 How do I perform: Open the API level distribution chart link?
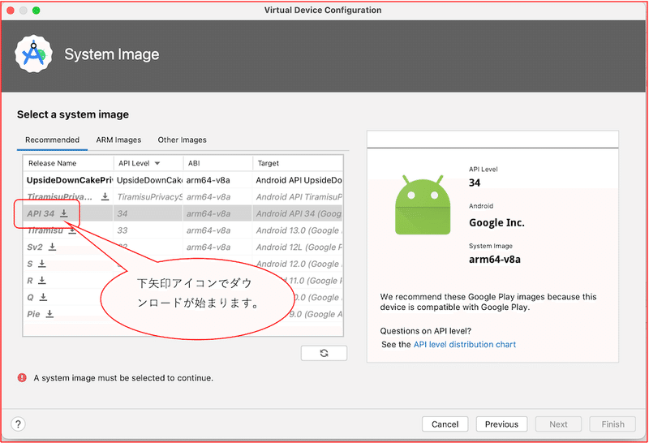click(465, 345)
